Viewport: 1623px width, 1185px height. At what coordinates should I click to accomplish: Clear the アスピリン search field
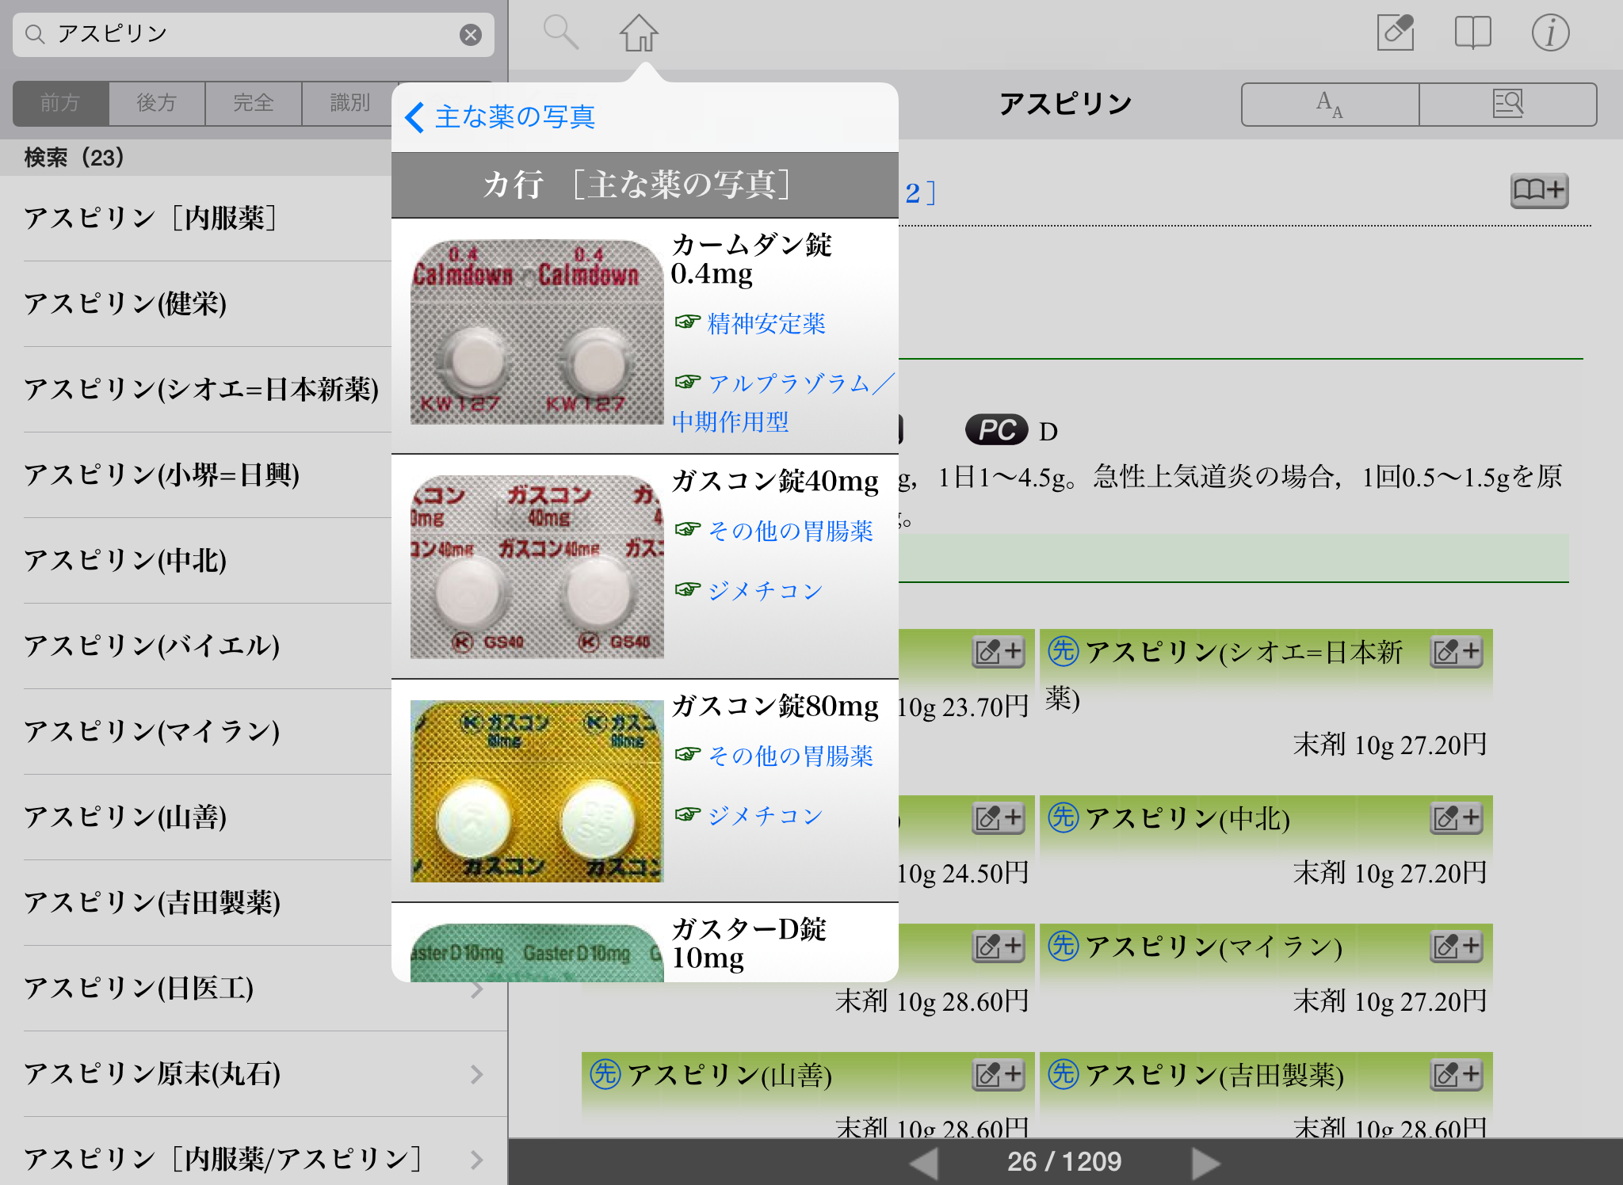(x=471, y=34)
